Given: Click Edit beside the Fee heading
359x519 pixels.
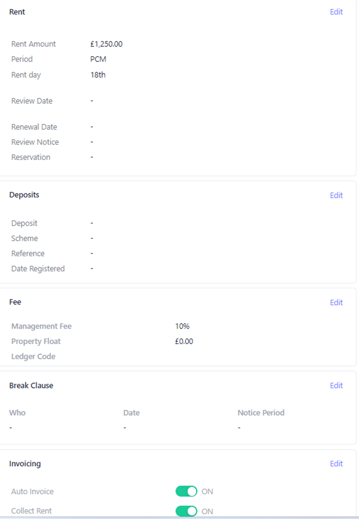Looking at the screenshot, I should [336, 303].
